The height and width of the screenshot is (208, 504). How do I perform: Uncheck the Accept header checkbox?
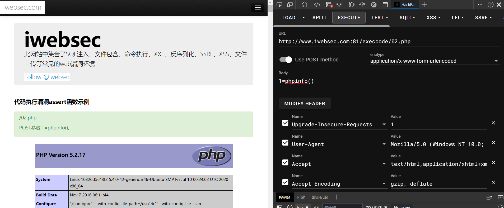[x=285, y=162]
